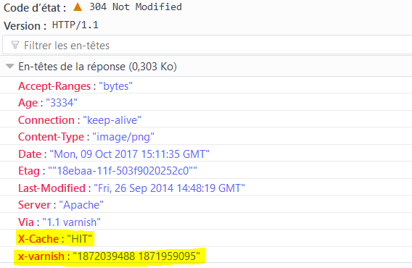
Task: Click the Connection keep-alive value
Action: 112,120
